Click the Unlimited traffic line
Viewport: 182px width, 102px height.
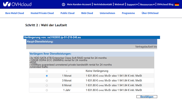point(39,67)
